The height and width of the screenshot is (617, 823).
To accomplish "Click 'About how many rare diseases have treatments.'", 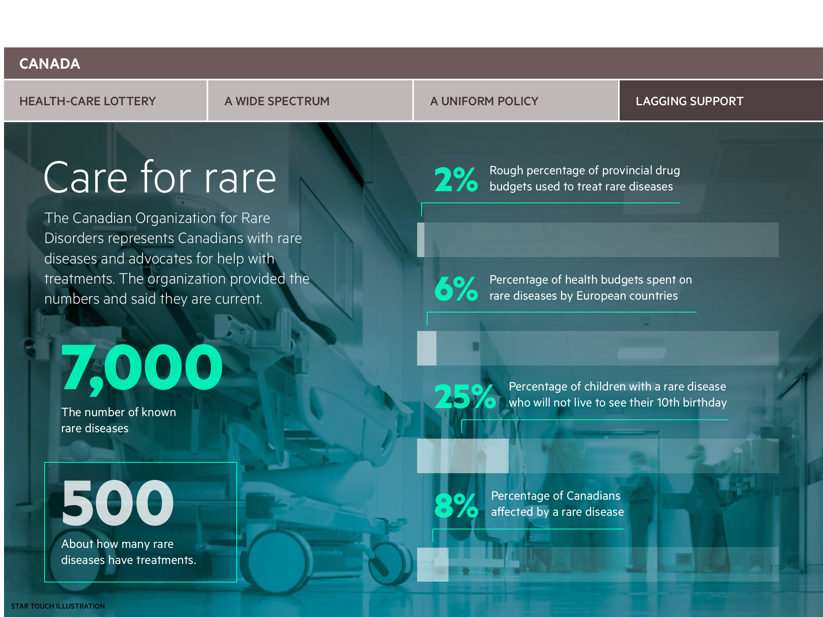I will (x=129, y=552).
